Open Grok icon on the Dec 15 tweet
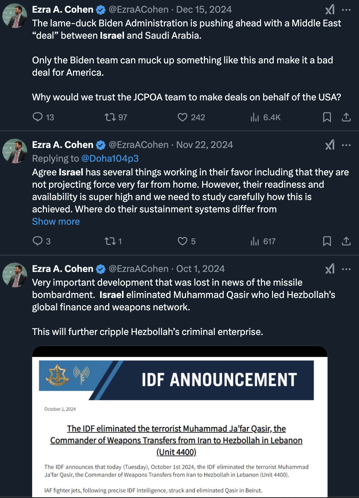The height and width of the screenshot is (498, 359). (x=330, y=10)
